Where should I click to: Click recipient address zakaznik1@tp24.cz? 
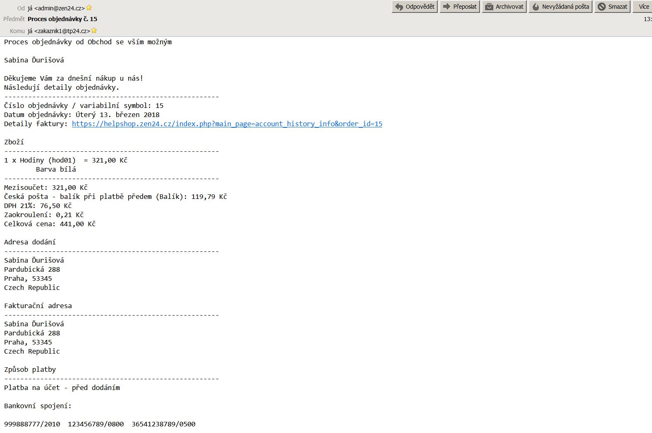[59, 31]
